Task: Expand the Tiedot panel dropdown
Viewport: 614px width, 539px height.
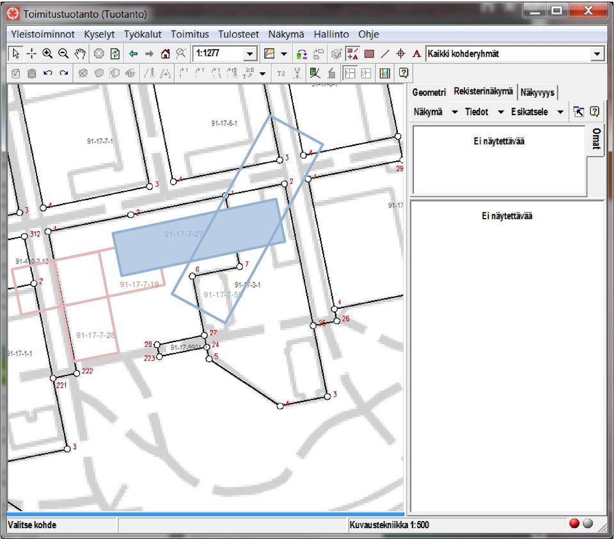Action: (x=500, y=112)
